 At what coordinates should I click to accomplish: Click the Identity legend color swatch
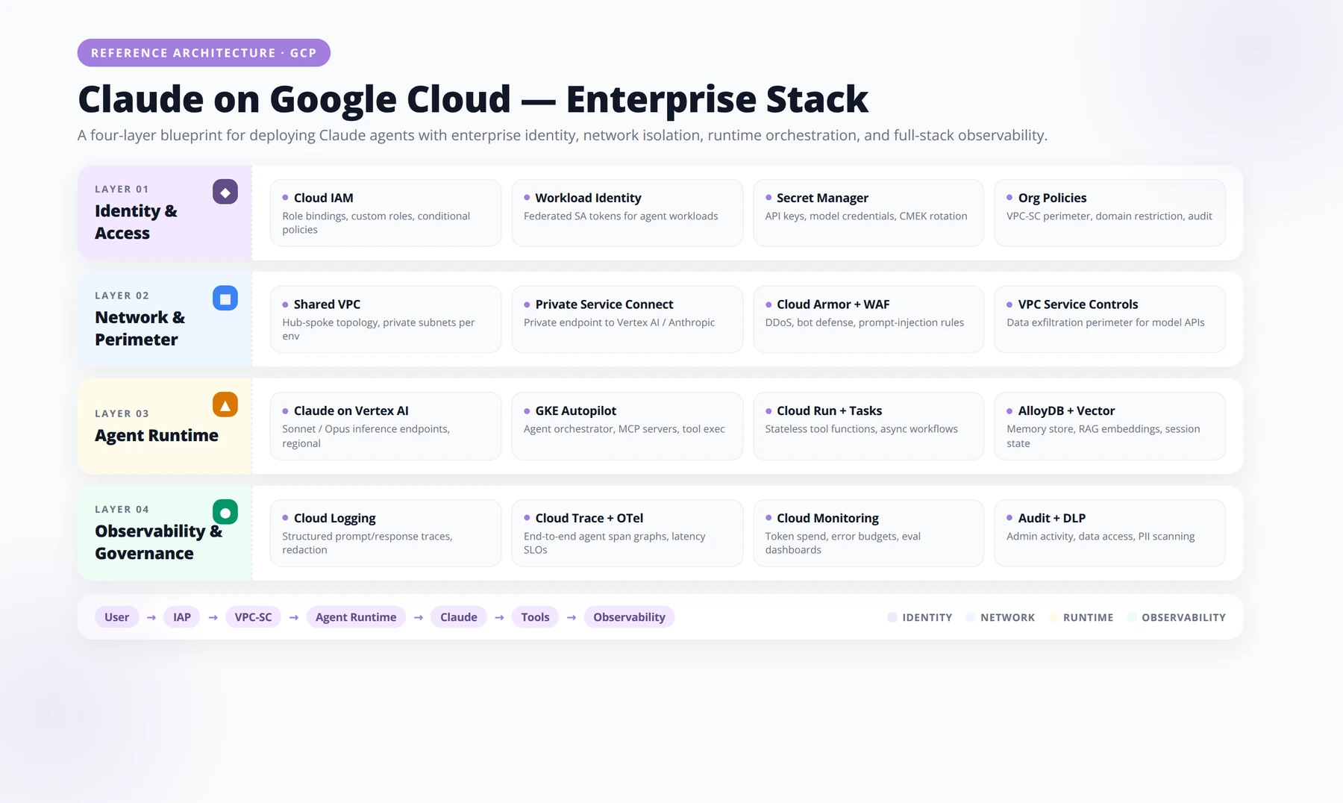[892, 617]
